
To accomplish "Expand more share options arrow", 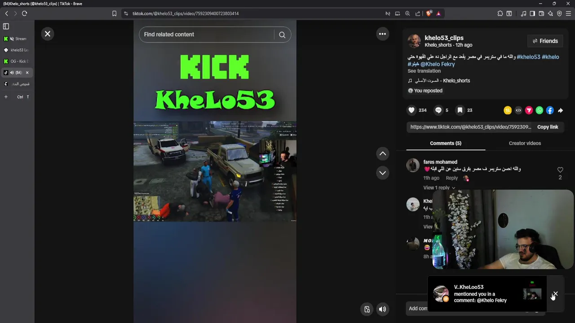I will (561, 110).
